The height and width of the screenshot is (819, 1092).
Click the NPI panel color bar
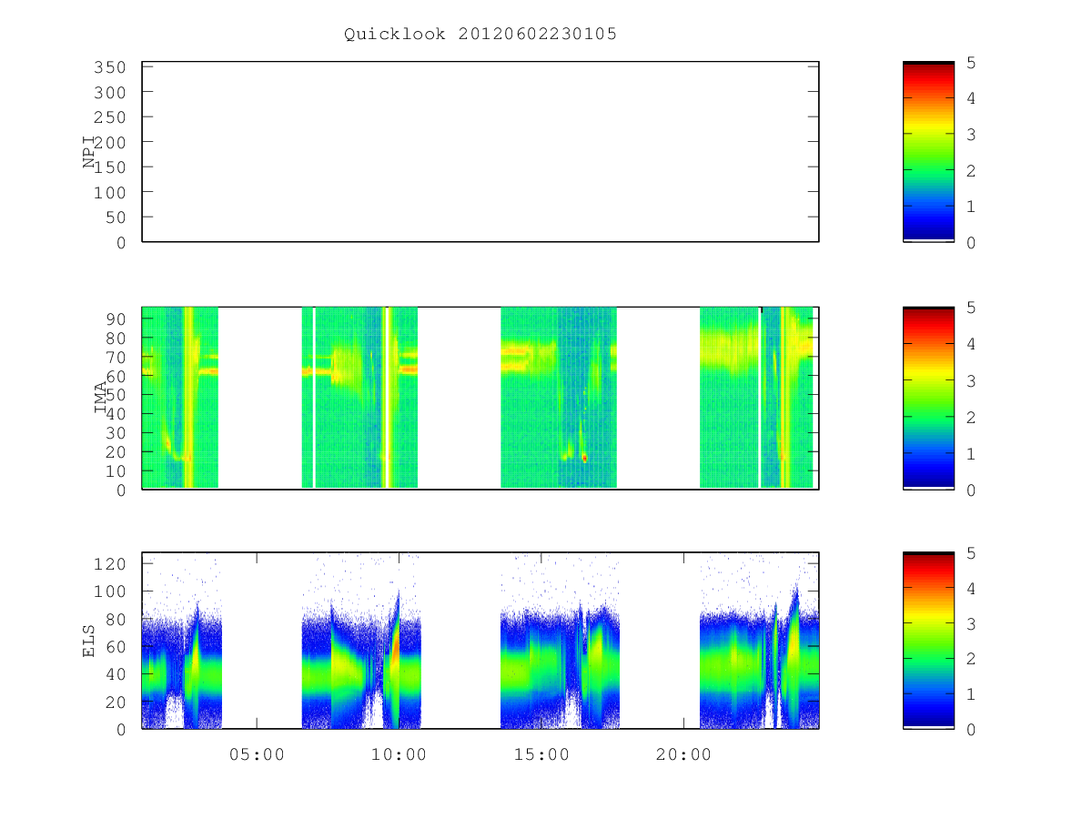point(928,152)
